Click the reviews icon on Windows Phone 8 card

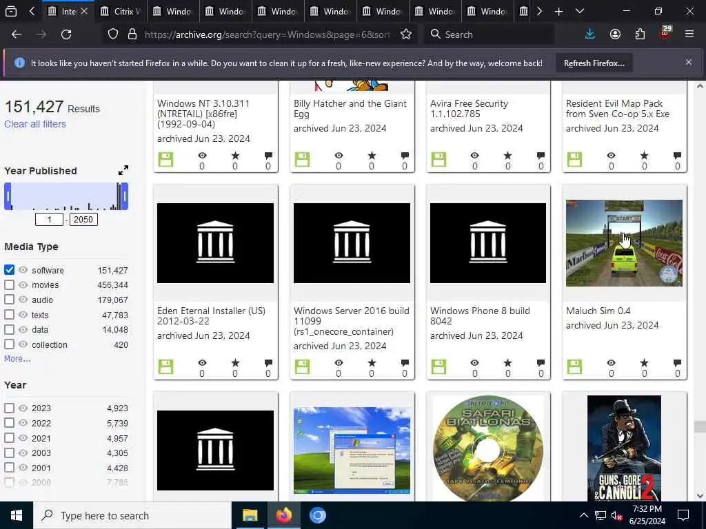point(541,363)
